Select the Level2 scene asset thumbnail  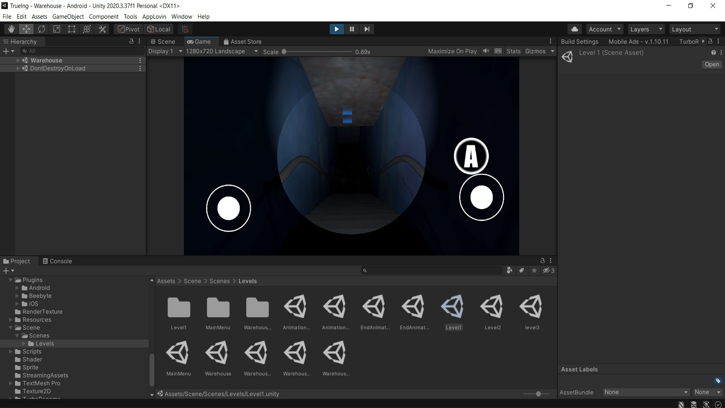point(492,307)
